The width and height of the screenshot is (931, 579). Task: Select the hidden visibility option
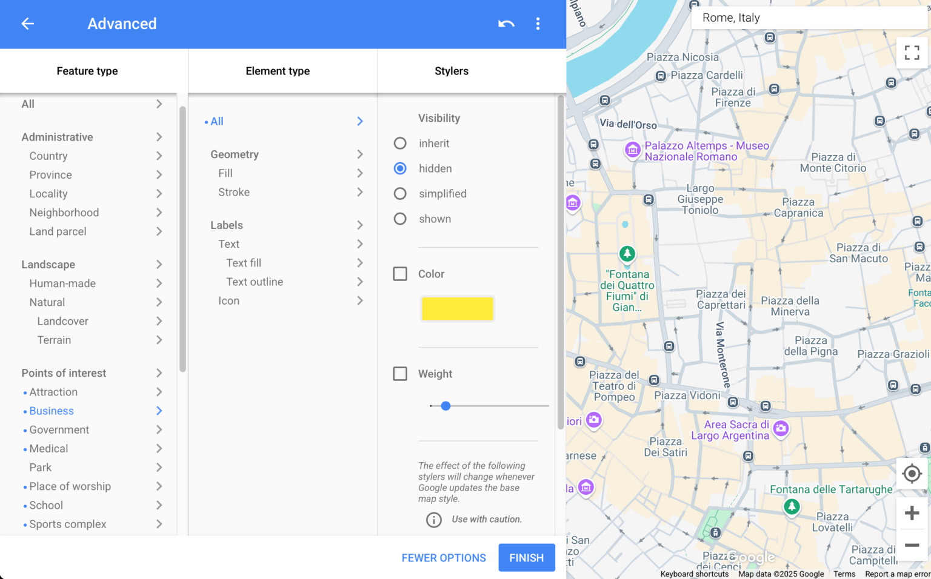(x=400, y=168)
